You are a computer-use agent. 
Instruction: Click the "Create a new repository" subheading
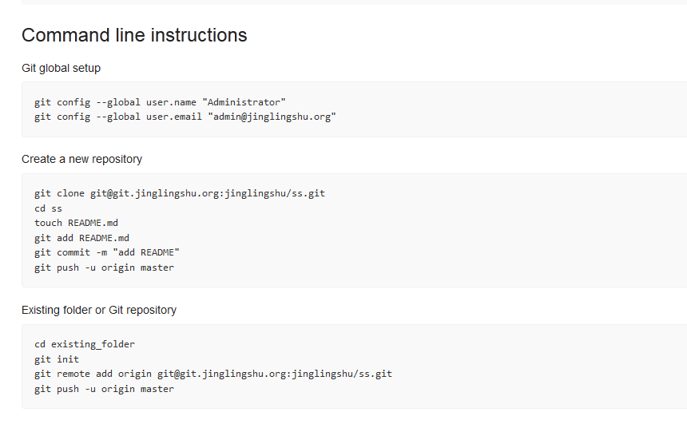click(x=81, y=159)
